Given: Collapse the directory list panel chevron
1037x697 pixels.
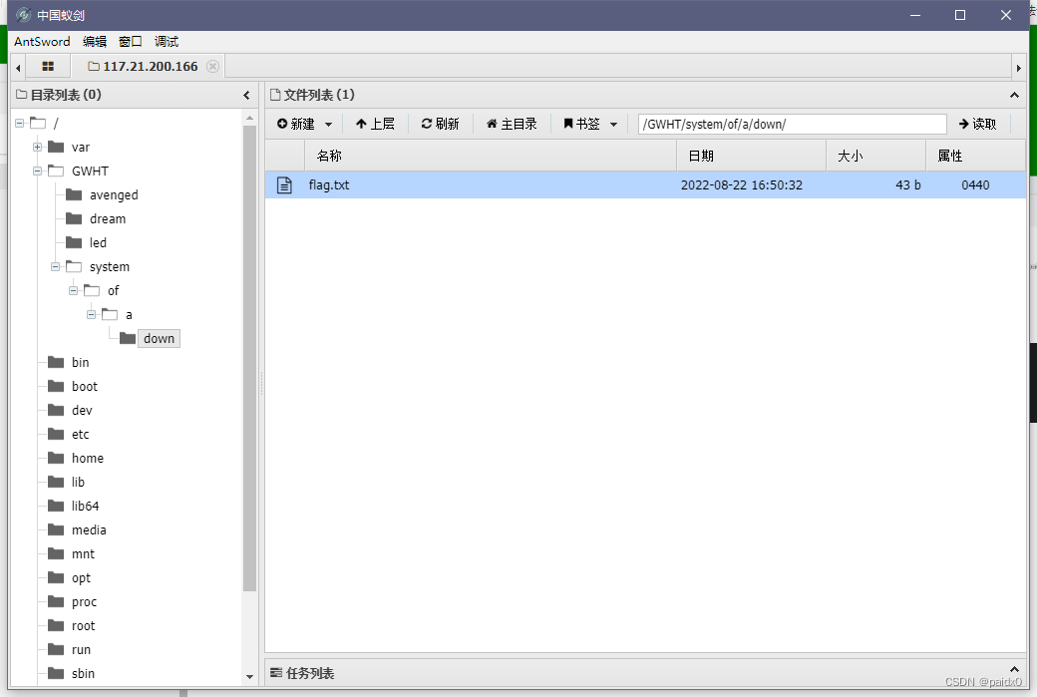Looking at the screenshot, I should tap(246, 95).
